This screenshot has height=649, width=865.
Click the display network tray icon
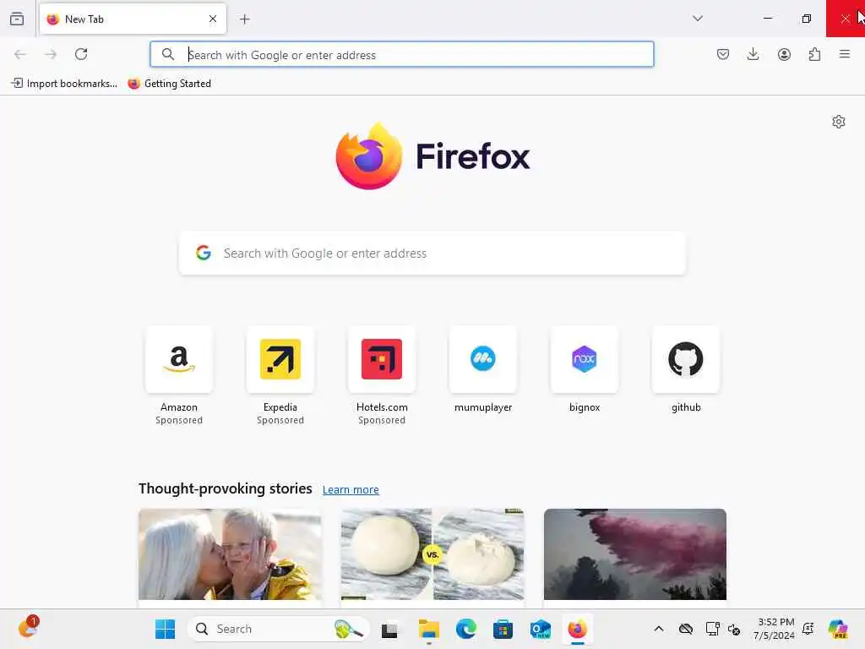[712, 629]
